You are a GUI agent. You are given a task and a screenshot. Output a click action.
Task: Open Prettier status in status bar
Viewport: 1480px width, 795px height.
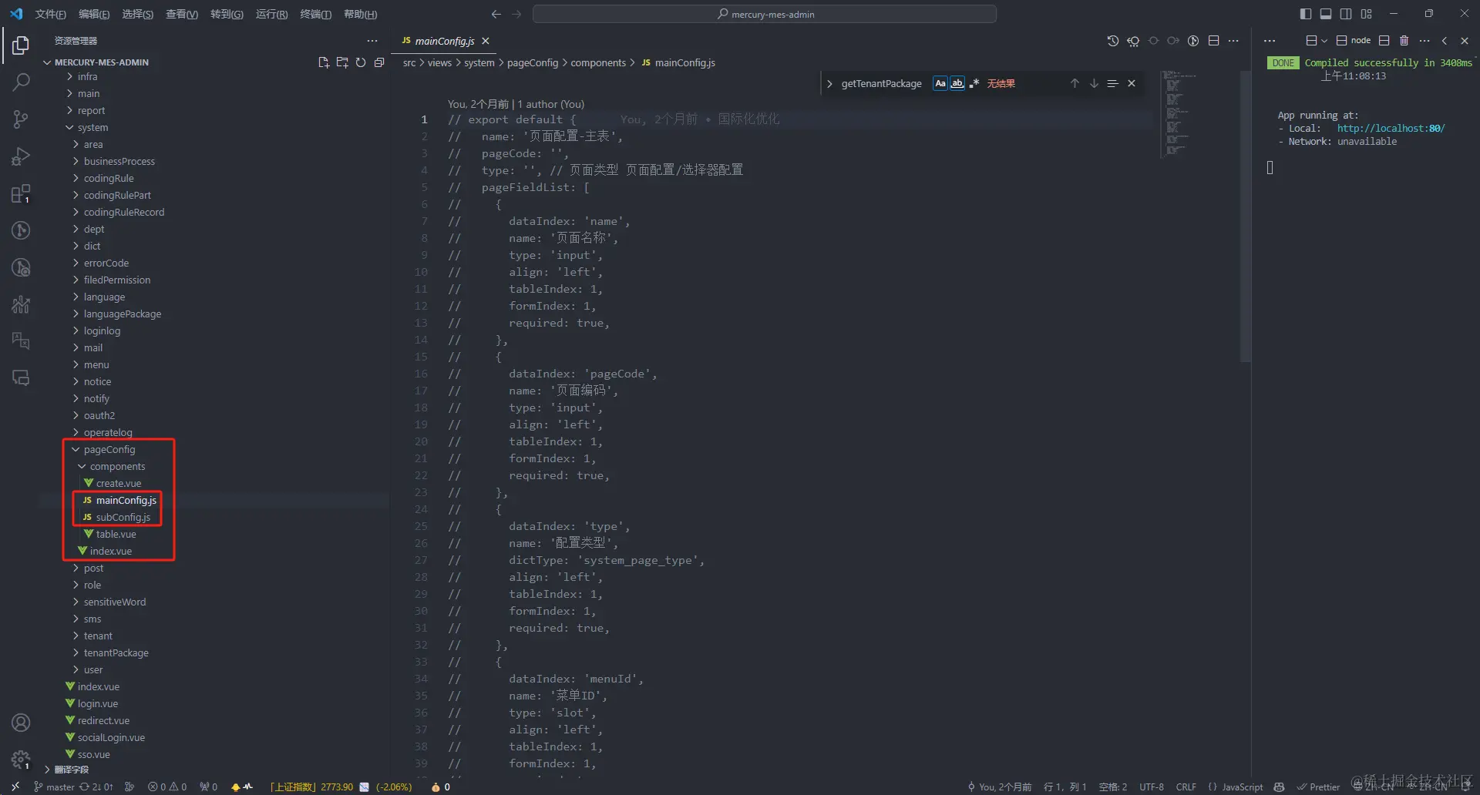tap(1319, 787)
